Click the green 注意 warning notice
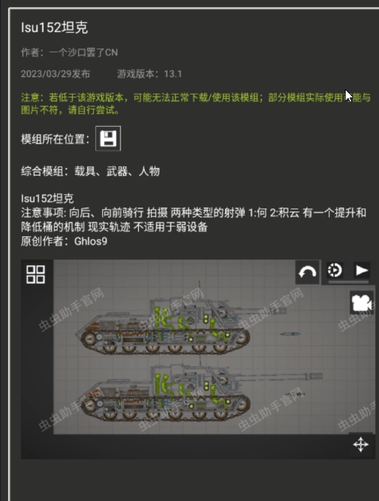379x501 pixels. click(x=196, y=103)
